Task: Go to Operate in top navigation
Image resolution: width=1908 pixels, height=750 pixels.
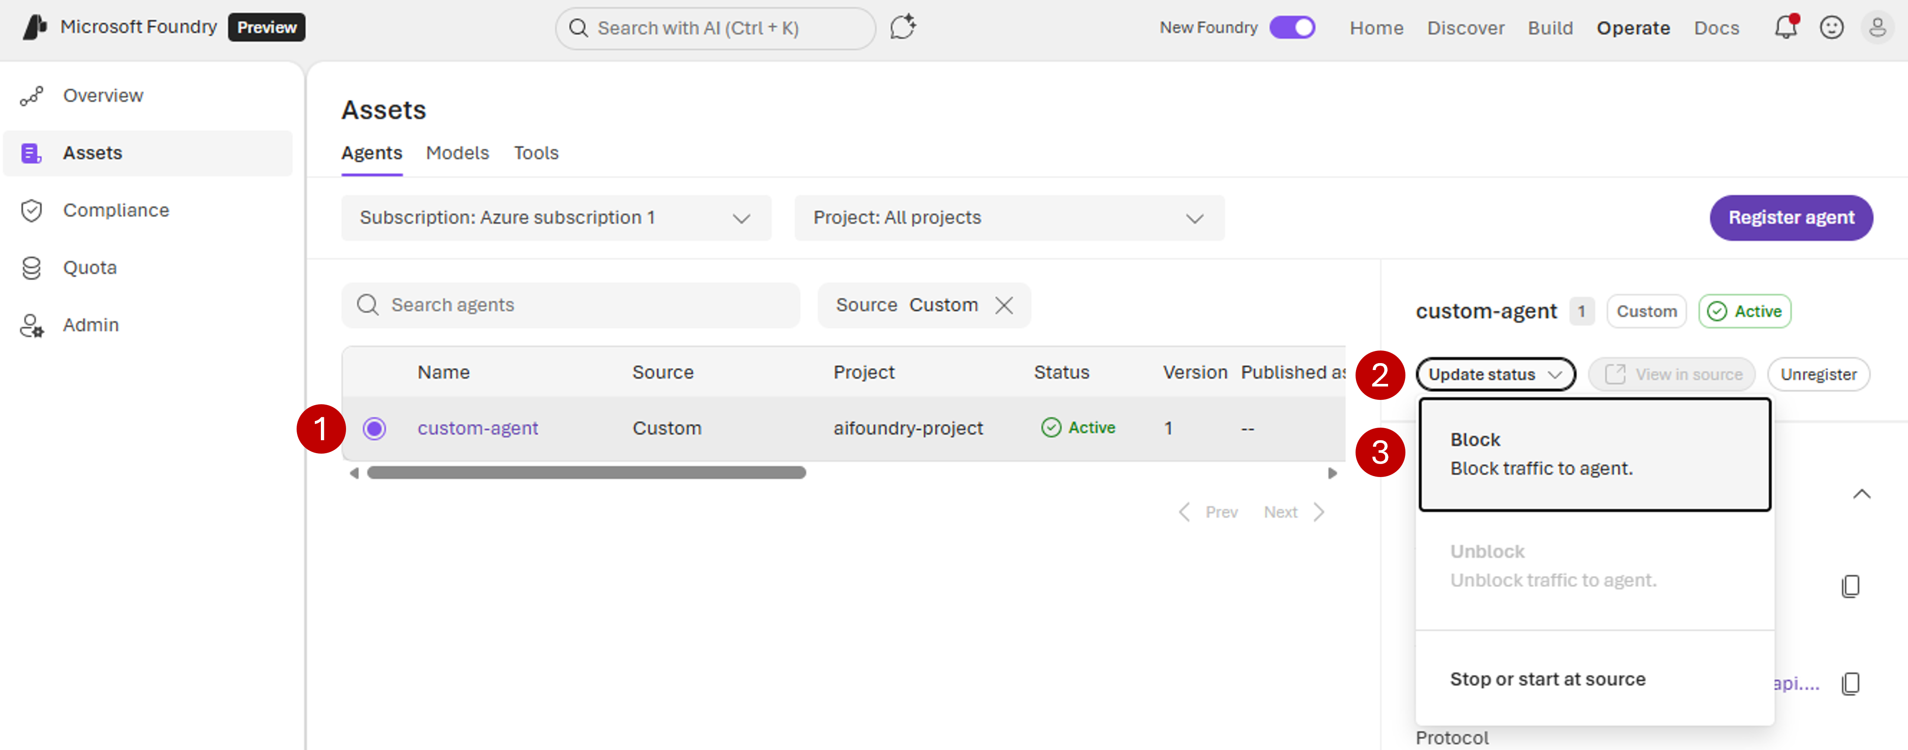Action: coord(1633,28)
